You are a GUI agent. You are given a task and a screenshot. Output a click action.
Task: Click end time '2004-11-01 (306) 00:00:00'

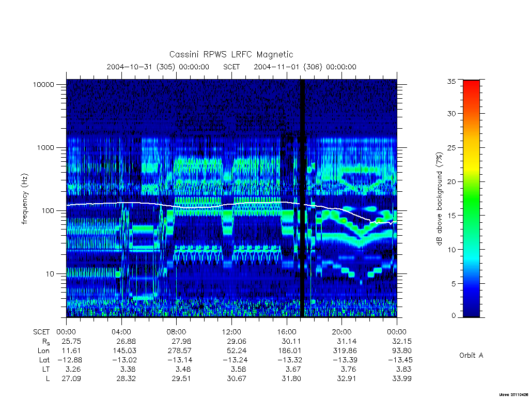click(305, 67)
